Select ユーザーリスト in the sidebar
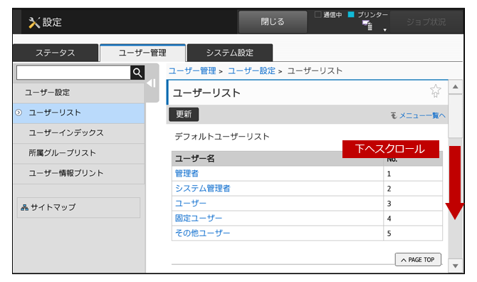 tap(79, 113)
